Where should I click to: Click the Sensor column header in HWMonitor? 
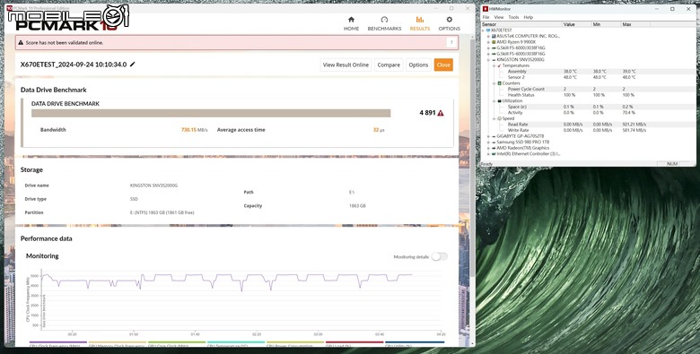pos(522,24)
